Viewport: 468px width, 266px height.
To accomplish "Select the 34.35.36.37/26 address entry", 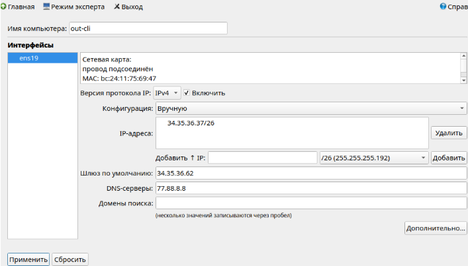I will click(x=191, y=123).
